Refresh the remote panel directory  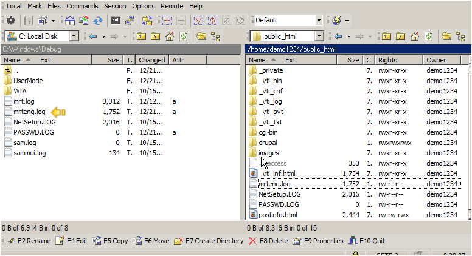(429, 36)
